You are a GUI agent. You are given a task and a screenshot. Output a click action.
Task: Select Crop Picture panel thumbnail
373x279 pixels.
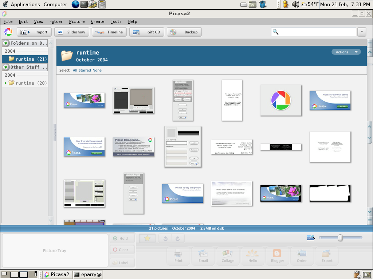[x=183, y=100]
